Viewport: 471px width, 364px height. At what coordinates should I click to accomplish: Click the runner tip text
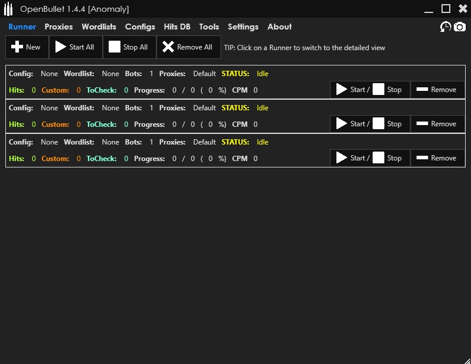(x=305, y=48)
